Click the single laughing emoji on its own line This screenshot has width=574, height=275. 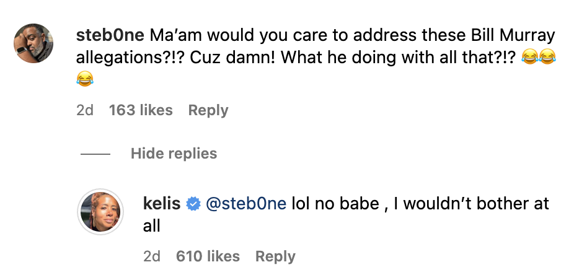(84, 79)
